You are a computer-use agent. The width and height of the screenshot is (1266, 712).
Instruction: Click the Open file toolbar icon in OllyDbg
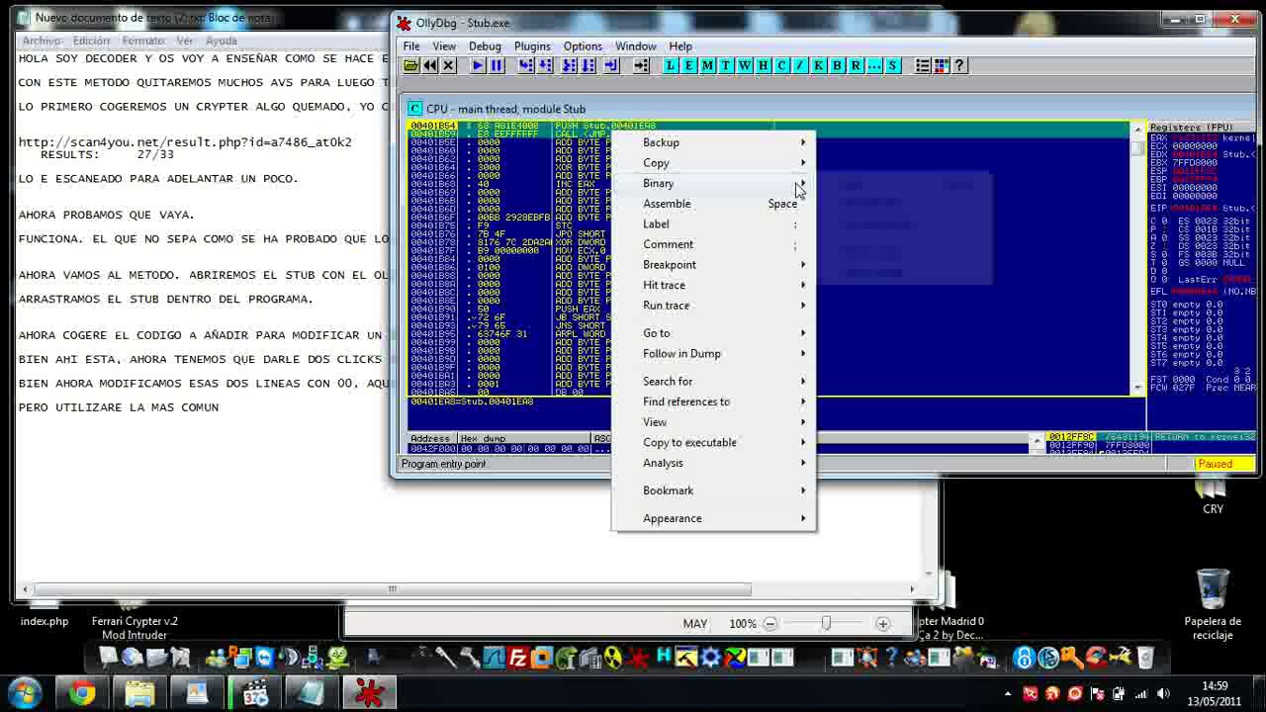[x=411, y=65]
